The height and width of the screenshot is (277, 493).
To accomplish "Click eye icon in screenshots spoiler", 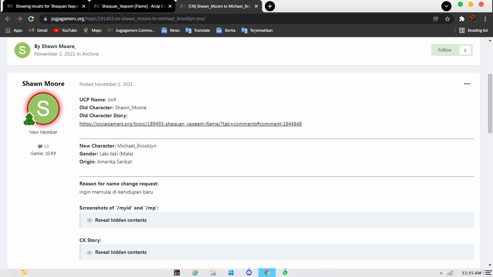I will [x=89, y=220].
